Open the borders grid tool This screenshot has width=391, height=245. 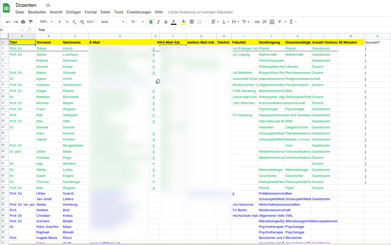pos(192,22)
